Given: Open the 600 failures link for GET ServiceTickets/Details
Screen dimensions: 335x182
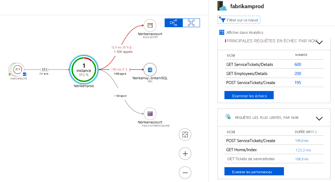Looking at the screenshot, I should point(298,64).
